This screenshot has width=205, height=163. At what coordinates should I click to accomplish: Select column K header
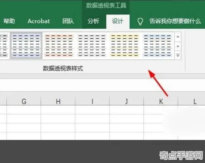[x=161, y=102]
